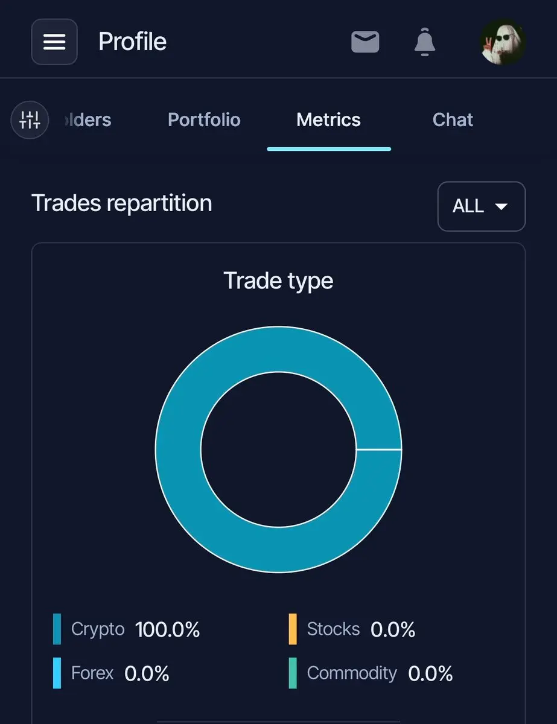
Task: Click the Commodity legend label
Action: tap(352, 673)
